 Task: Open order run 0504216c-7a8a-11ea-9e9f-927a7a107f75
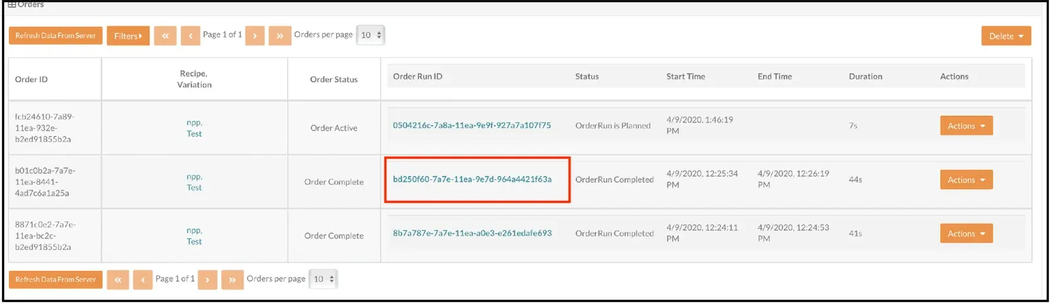tap(472, 125)
